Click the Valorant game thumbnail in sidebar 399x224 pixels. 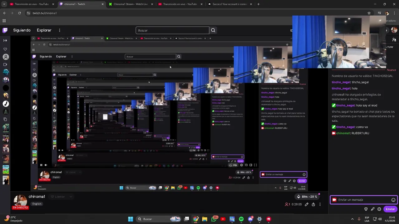coord(6,128)
